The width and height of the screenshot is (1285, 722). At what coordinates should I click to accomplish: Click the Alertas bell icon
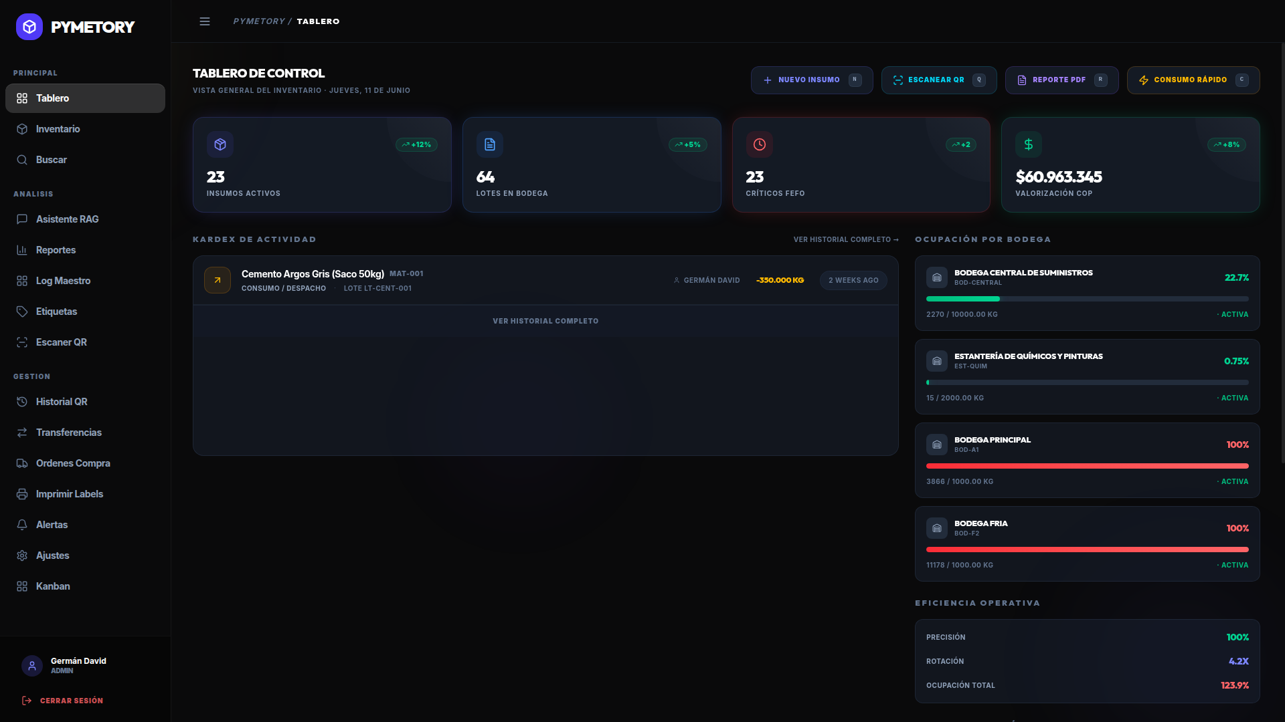pyautogui.click(x=22, y=525)
